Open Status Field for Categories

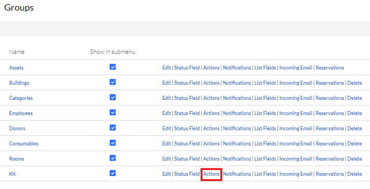click(187, 98)
